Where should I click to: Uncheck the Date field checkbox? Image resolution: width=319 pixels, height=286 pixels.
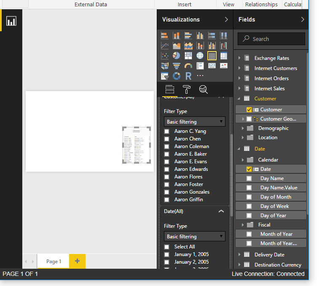tap(249, 169)
